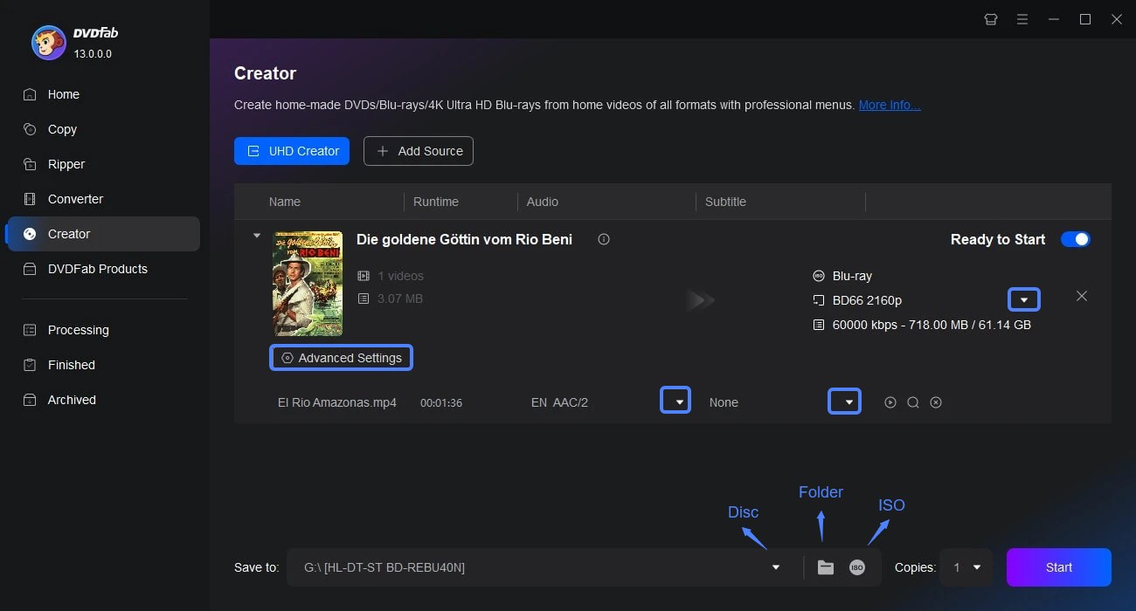Show movie info for Die goldene Göttin
Viewport: 1136px width, 611px height.
pos(603,239)
